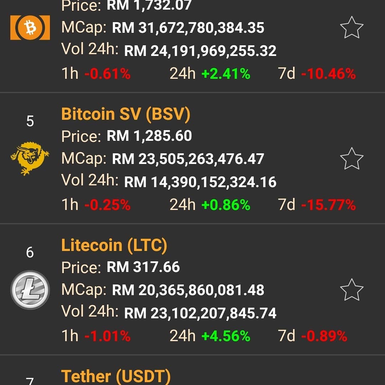Screen dimensions: 385x385
Task: Open the Tether (USDT) title
Action: pos(115,376)
